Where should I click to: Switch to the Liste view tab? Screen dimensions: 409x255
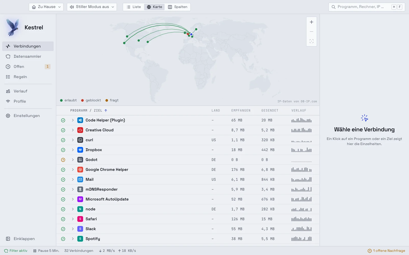[x=134, y=7]
